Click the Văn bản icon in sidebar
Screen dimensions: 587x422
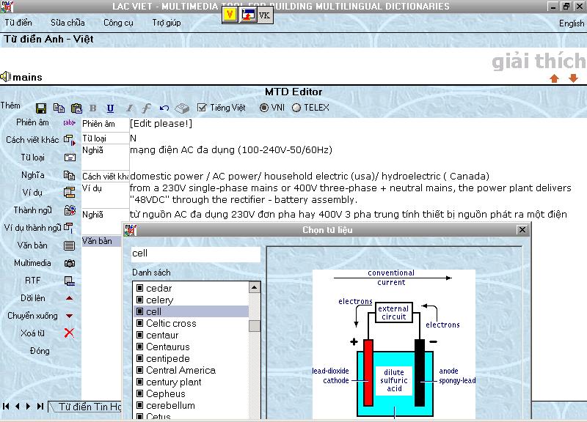(69, 245)
